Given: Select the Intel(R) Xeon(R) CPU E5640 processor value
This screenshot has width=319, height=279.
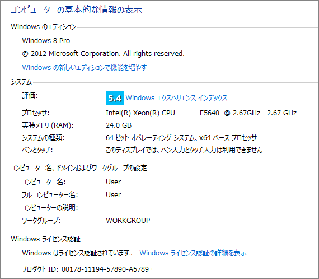Looking at the screenshot, I should coord(201,113).
